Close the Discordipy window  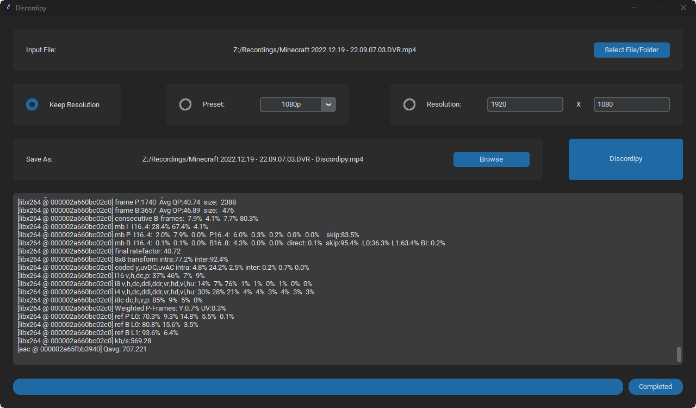tap(683, 8)
